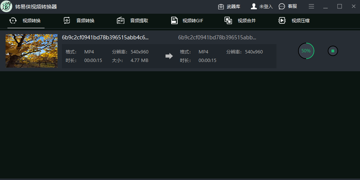360x180 pixels.
Task: Click the 视频压缩 compress icon
Action: click(282, 21)
